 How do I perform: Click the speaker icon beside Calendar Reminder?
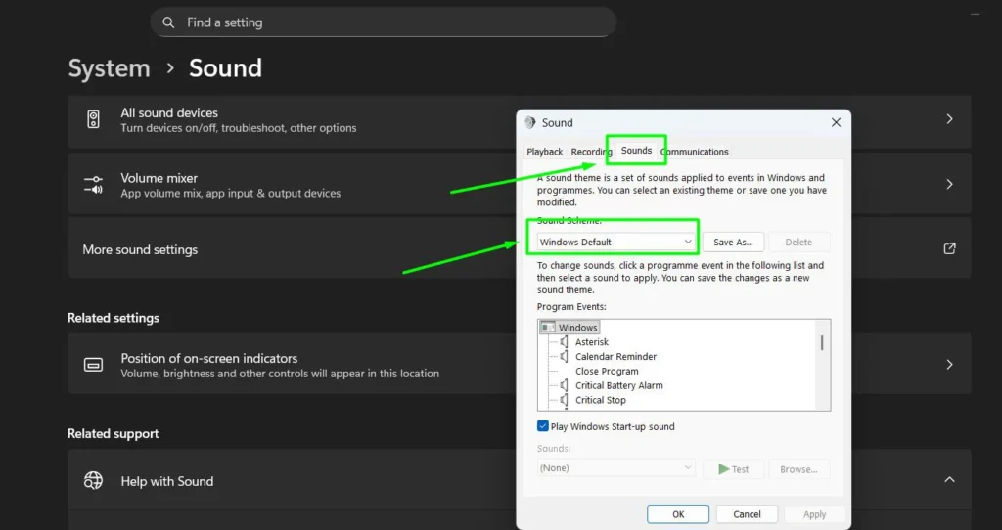(x=564, y=356)
